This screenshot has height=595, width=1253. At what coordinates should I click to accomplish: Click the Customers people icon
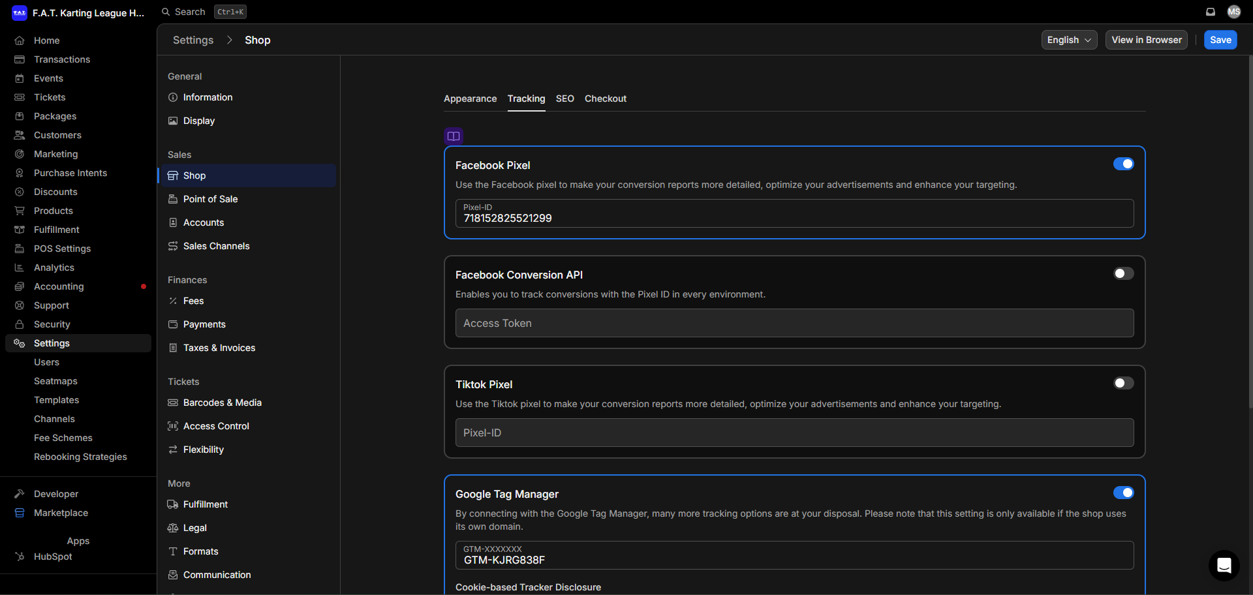tap(20, 135)
